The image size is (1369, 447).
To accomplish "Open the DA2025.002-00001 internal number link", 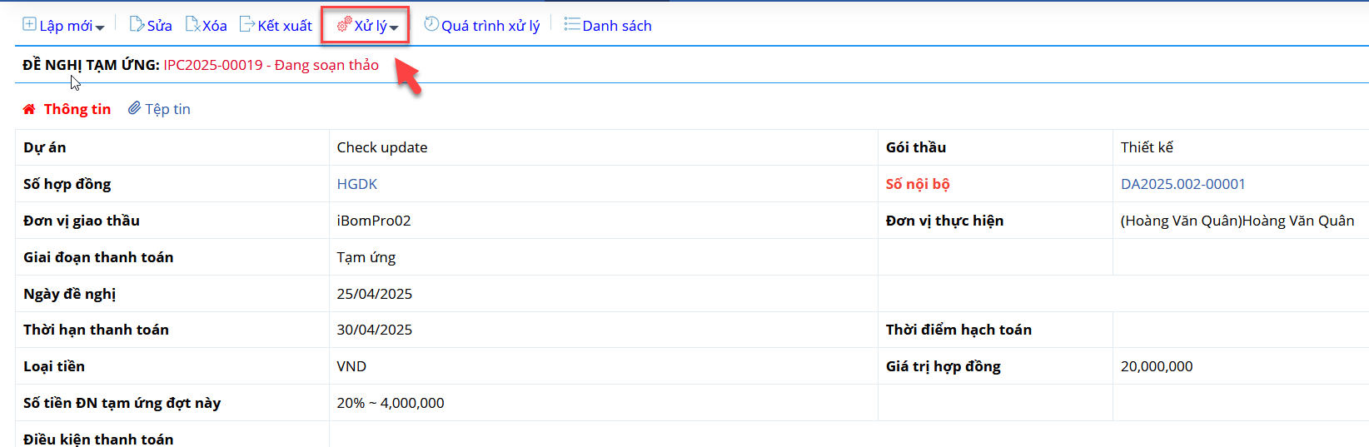I will 1183,184.
